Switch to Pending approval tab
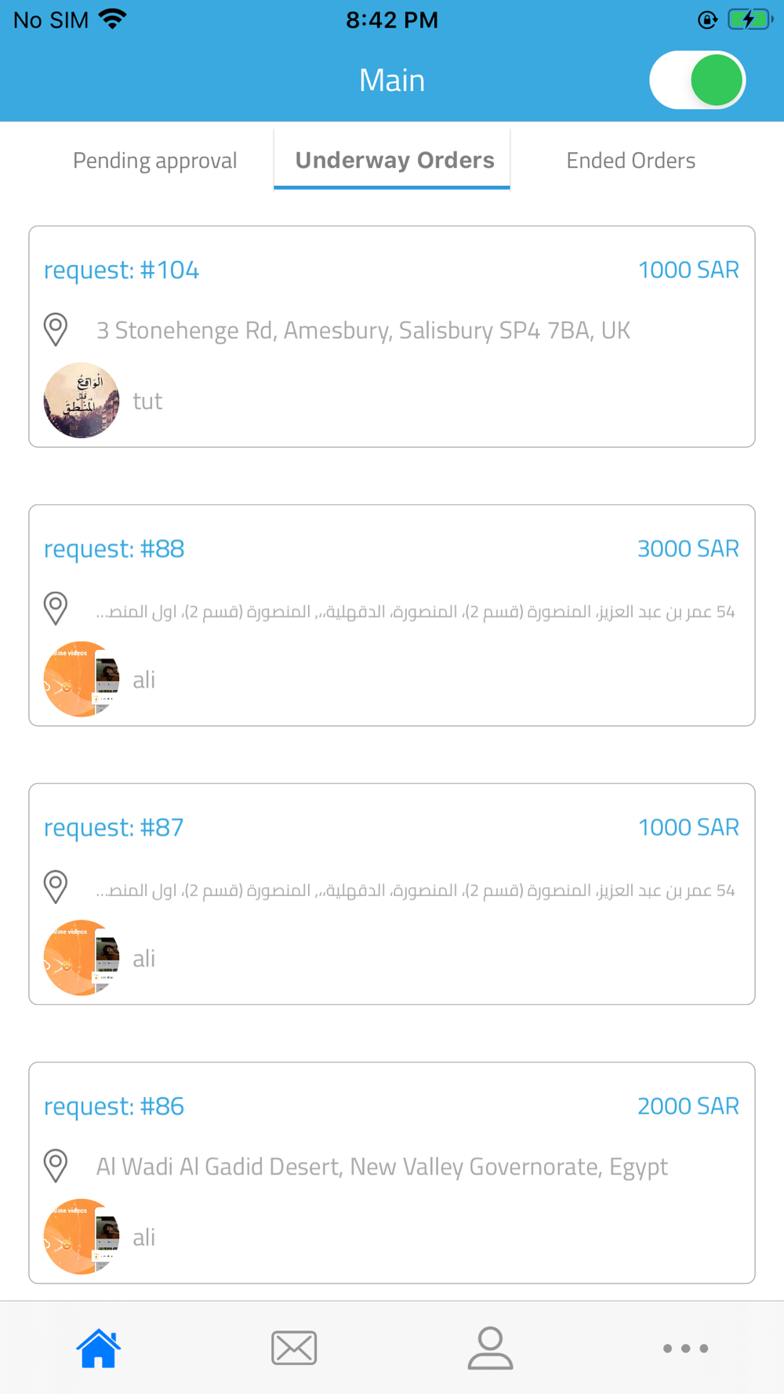This screenshot has width=784, height=1394. click(154, 160)
